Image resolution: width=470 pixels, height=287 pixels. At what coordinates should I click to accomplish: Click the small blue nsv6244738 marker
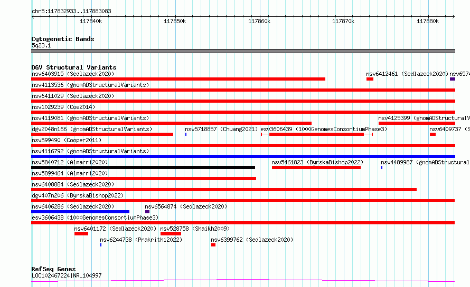tap(101, 245)
